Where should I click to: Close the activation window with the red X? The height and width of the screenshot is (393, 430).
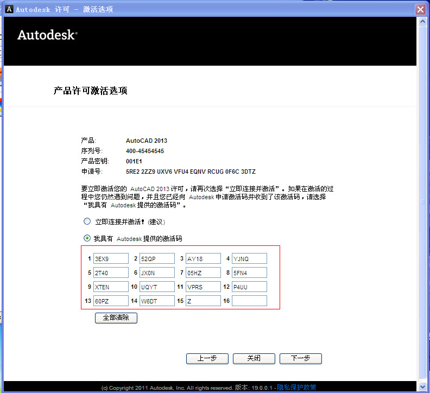[x=420, y=9]
